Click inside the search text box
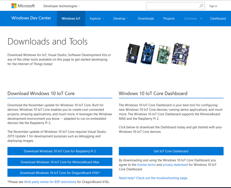The image size is (231, 188). 172,6
